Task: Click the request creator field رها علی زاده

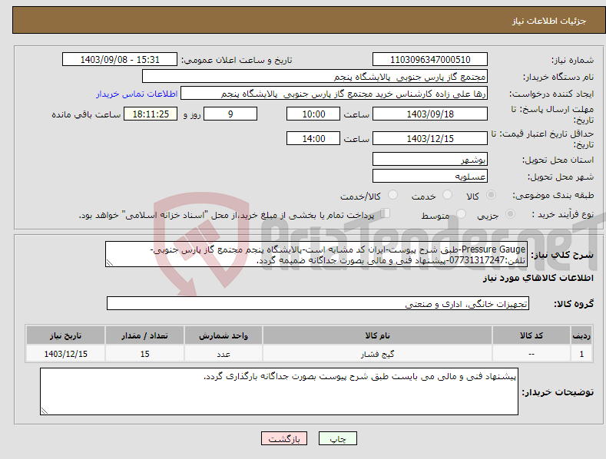Action: (334, 94)
